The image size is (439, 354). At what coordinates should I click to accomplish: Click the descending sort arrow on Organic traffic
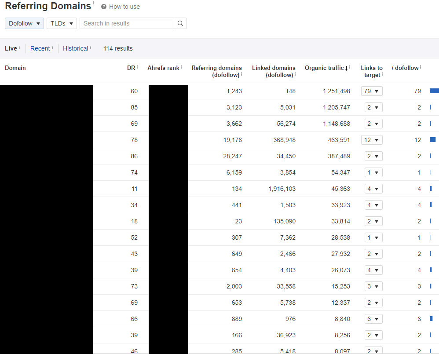point(346,68)
